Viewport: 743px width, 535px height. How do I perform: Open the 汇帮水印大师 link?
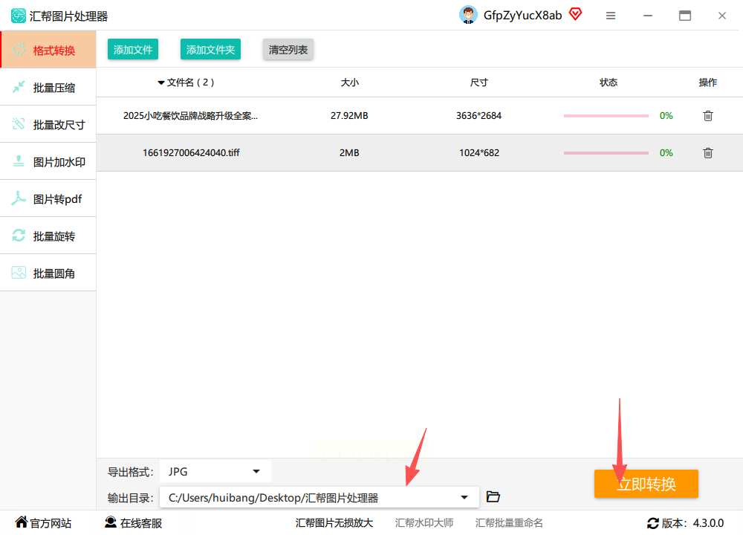(x=424, y=522)
